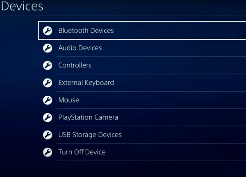Open the Audio Devices text label
This screenshot has height=184, width=246.
click(x=80, y=48)
